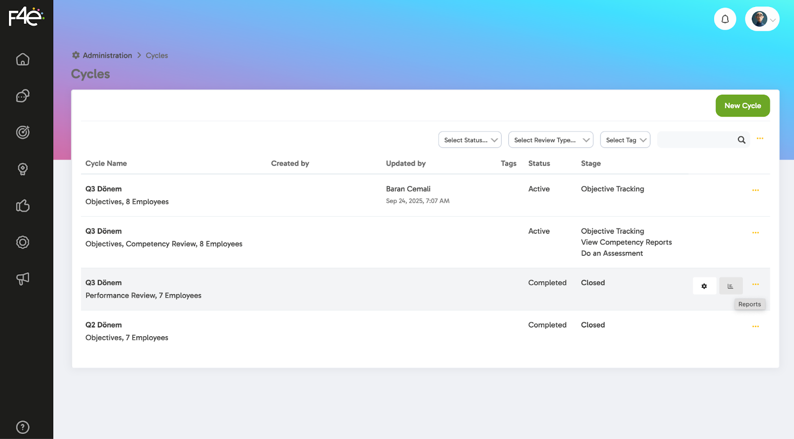The width and height of the screenshot is (794, 439).
Task: Open the chat feedback sidebar icon
Action: (23, 96)
